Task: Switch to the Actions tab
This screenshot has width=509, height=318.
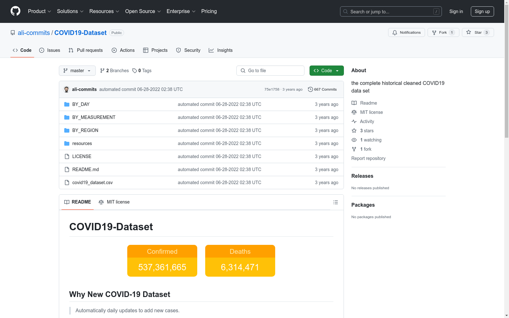Action: pos(123,50)
